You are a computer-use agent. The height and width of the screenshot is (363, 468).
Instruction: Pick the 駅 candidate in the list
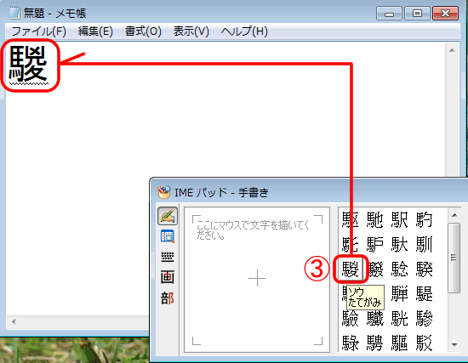pos(399,220)
